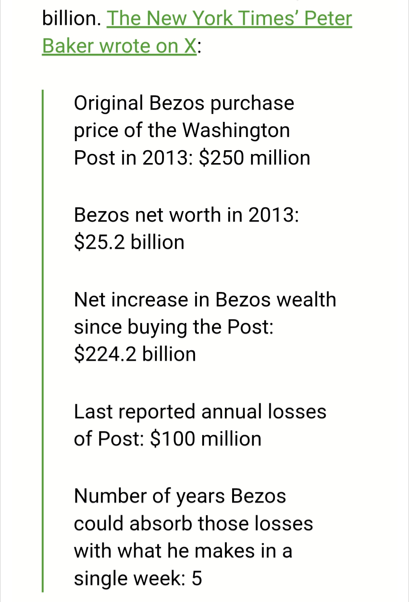Viewport: 409px width, 602px height.
Task: Click 'Last reported annual losses' line
Action: [x=200, y=412]
